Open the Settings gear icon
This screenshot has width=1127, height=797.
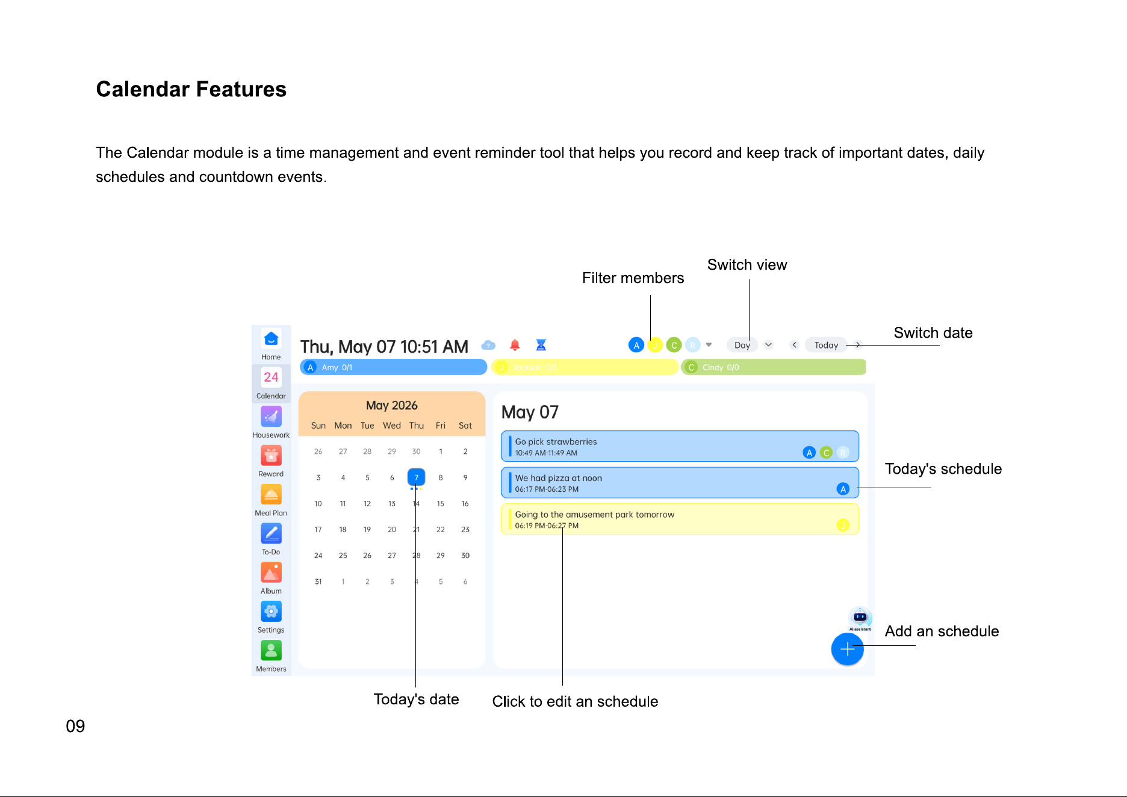click(x=271, y=612)
